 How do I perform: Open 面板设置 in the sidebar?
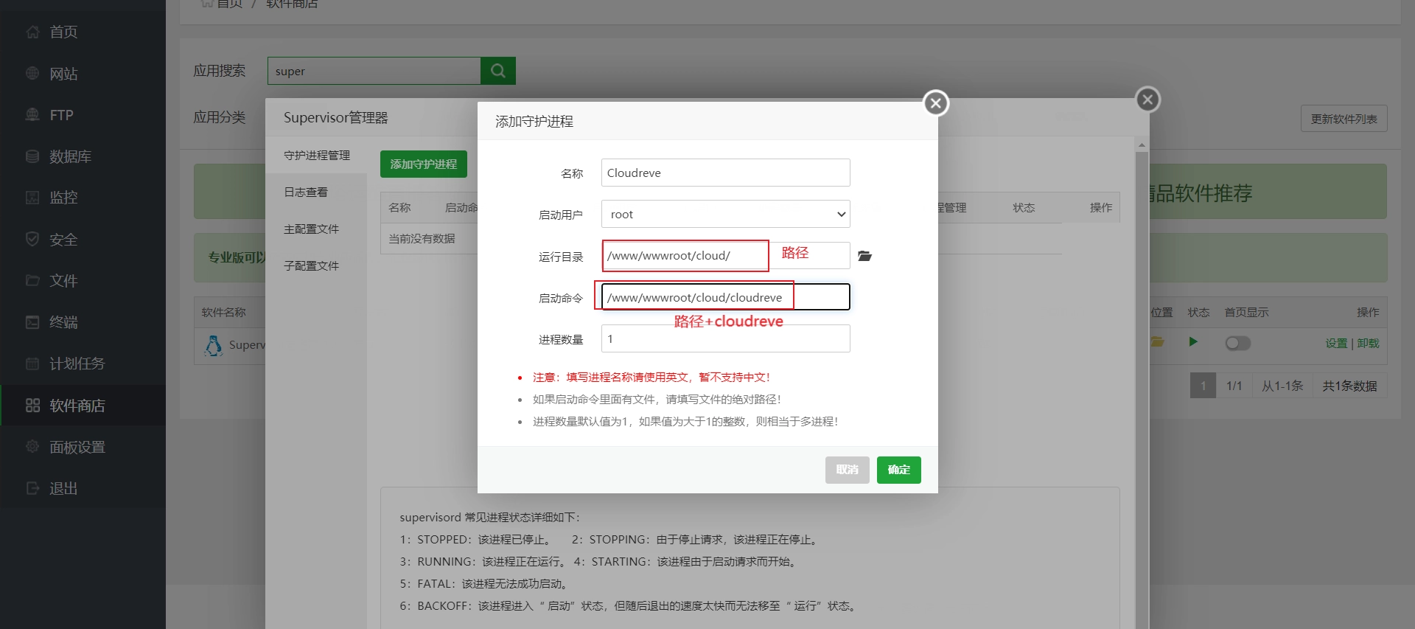77,447
